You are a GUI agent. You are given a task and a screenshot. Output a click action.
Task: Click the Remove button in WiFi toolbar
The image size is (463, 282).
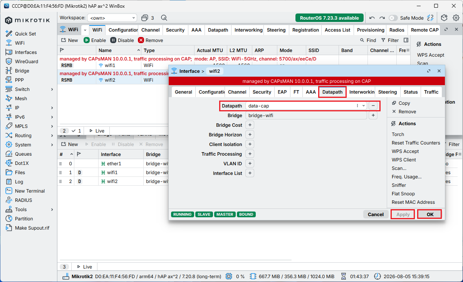pos(151,40)
